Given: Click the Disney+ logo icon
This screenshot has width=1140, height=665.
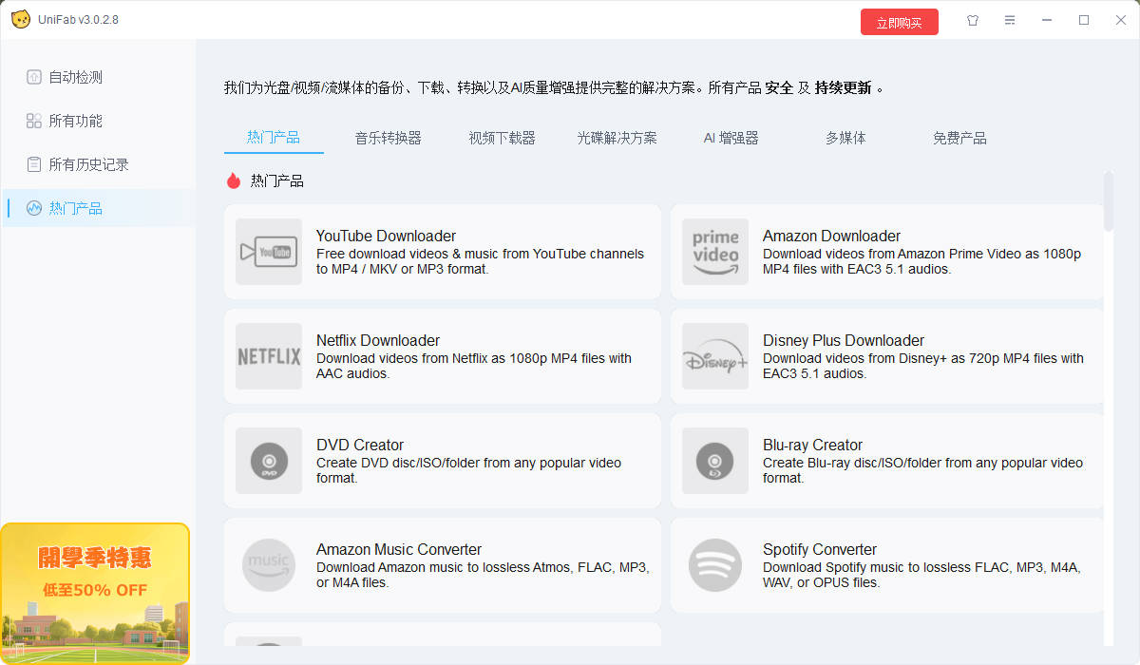Looking at the screenshot, I should 714,356.
